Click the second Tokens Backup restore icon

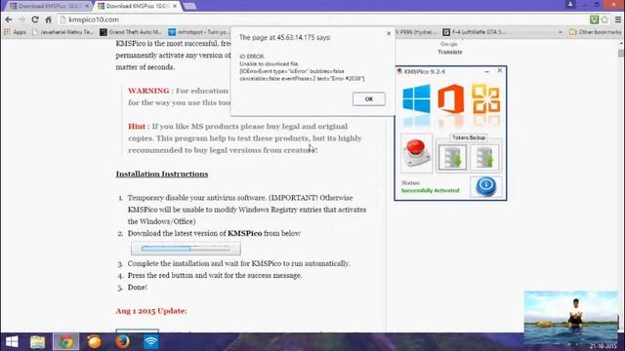(484, 158)
